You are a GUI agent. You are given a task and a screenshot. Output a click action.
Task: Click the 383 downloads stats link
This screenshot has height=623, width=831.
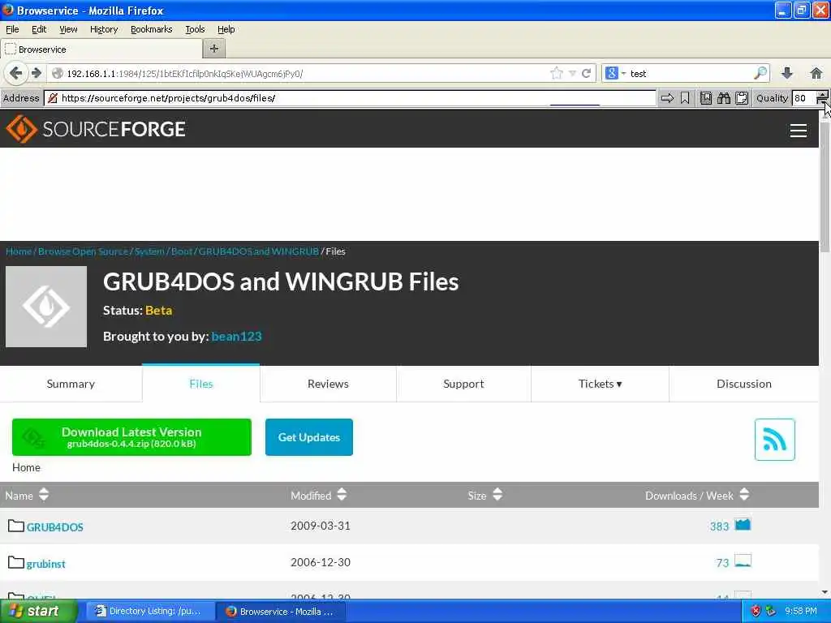[719, 526]
